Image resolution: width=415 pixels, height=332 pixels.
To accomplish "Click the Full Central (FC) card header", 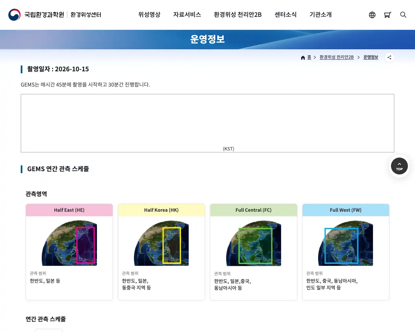I will tap(254, 210).
